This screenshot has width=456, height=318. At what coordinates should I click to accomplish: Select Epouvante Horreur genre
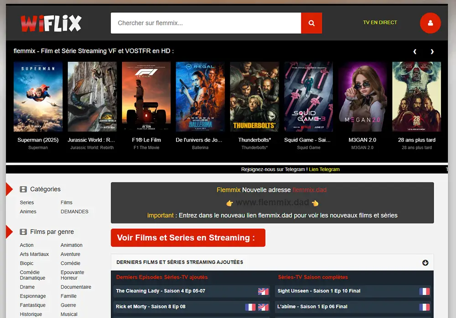(x=73, y=275)
